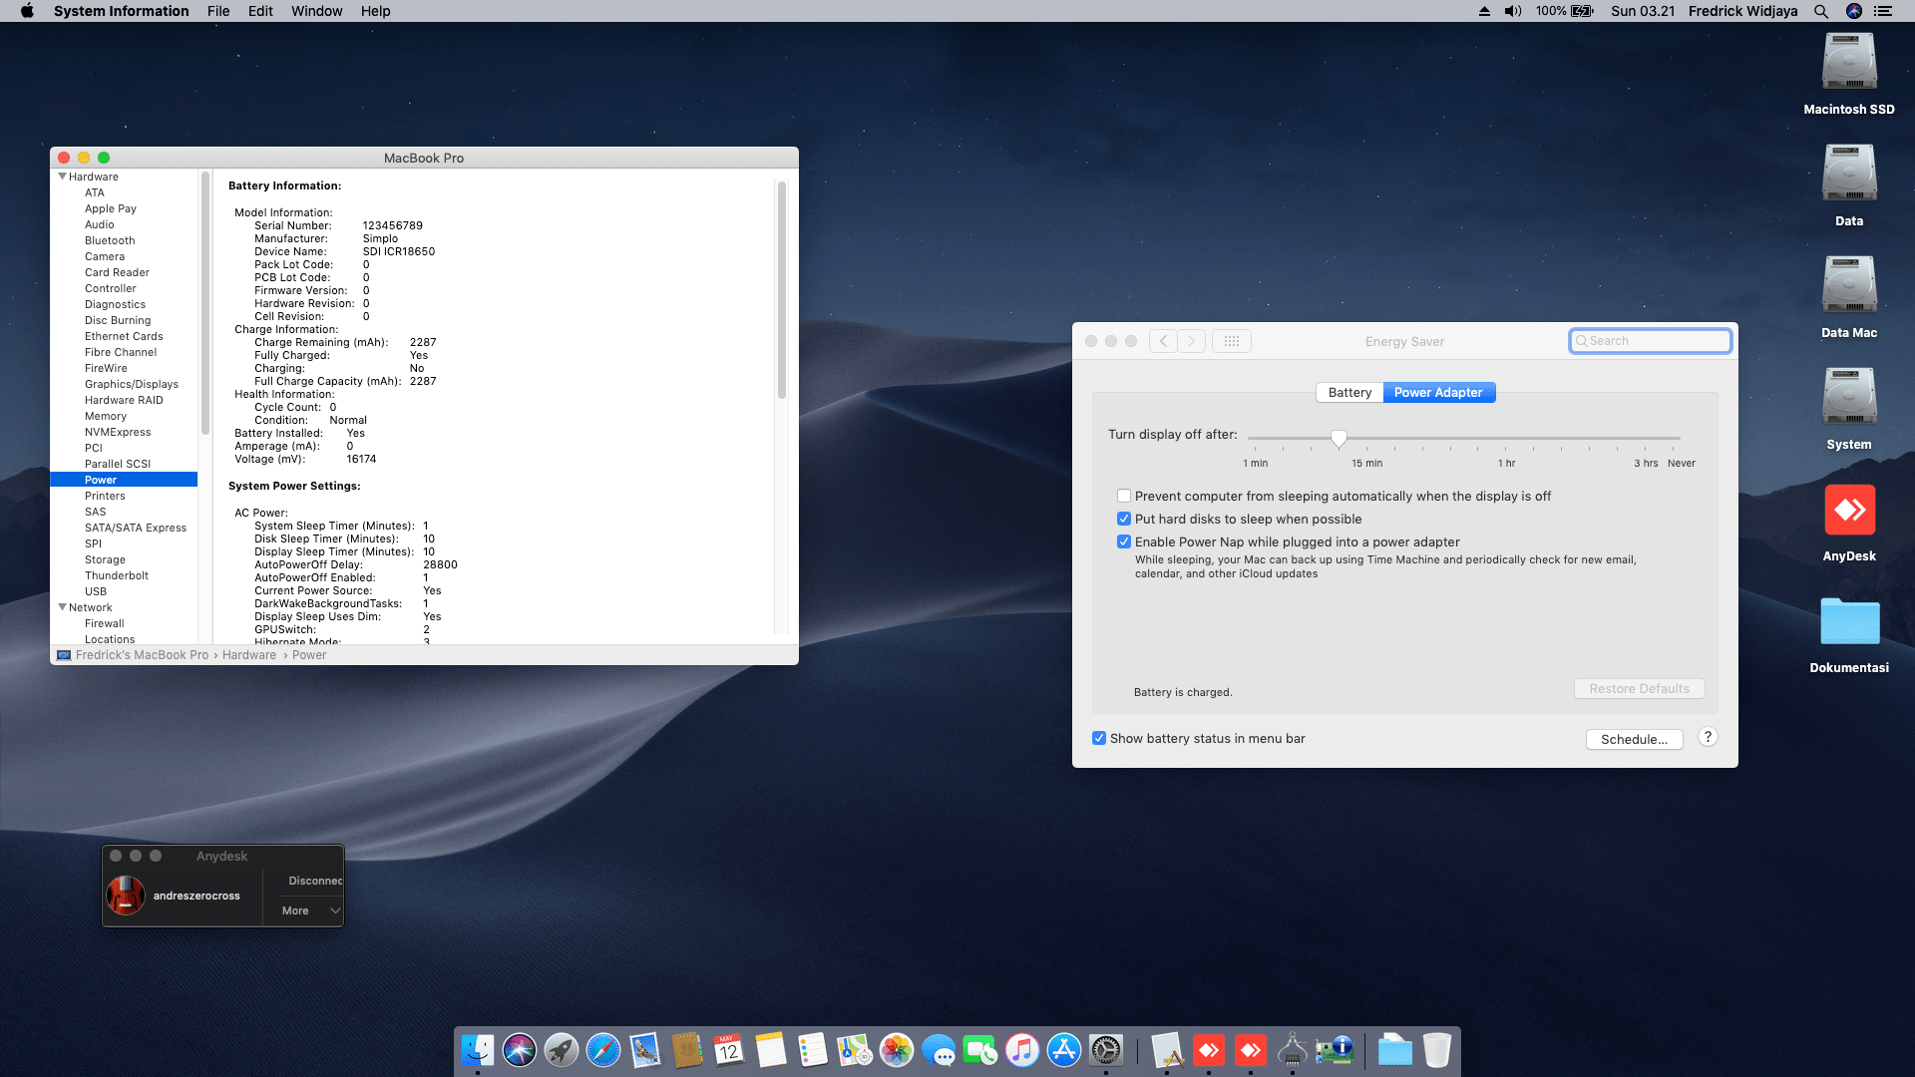The image size is (1915, 1077).
Task: Open the Window menu in the menu bar
Action: [x=316, y=11]
